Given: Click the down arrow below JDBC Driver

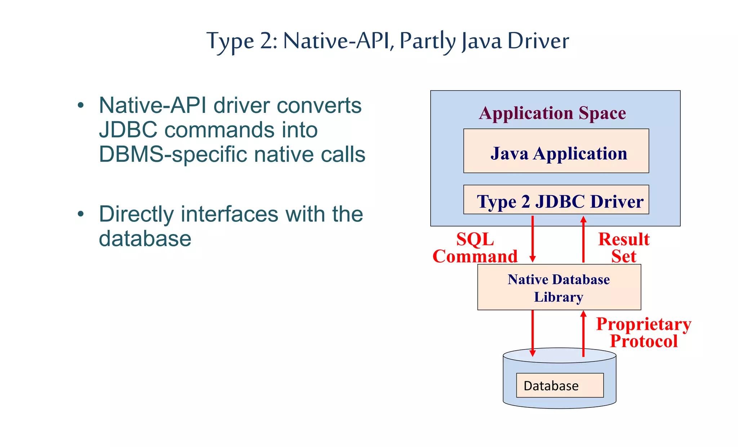Looking at the screenshot, I should [x=533, y=239].
